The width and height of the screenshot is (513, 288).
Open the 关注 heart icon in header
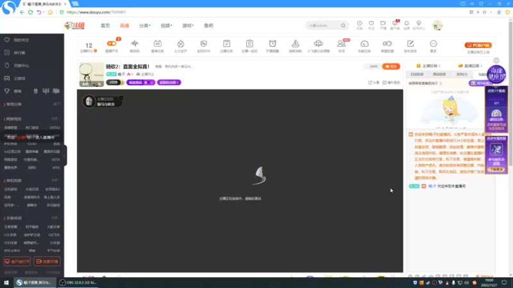(x=371, y=24)
